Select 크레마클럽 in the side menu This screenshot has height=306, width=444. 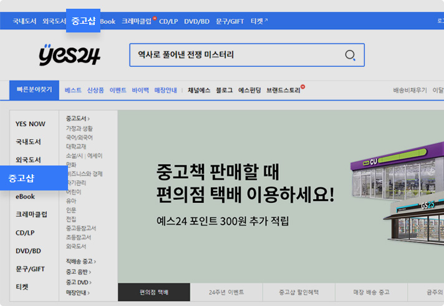click(x=31, y=214)
